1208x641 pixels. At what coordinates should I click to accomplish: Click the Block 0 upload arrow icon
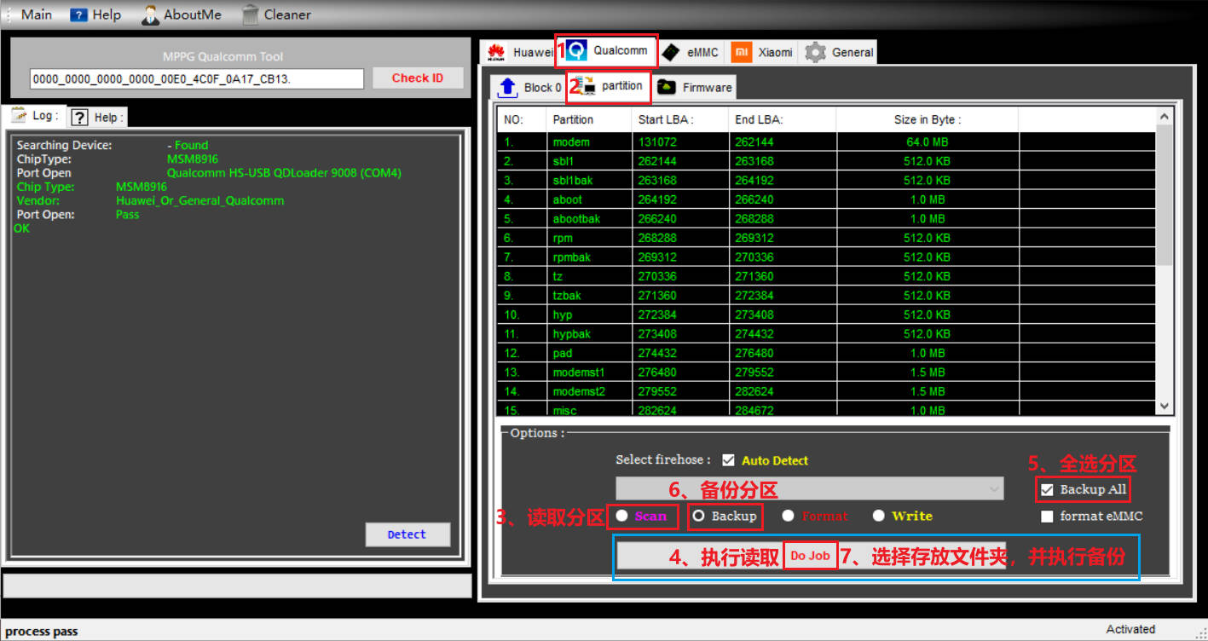508,87
